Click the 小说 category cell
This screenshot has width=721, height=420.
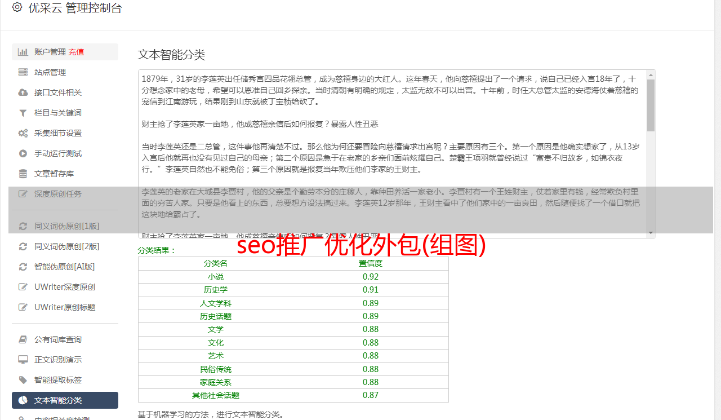[x=216, y=277]
